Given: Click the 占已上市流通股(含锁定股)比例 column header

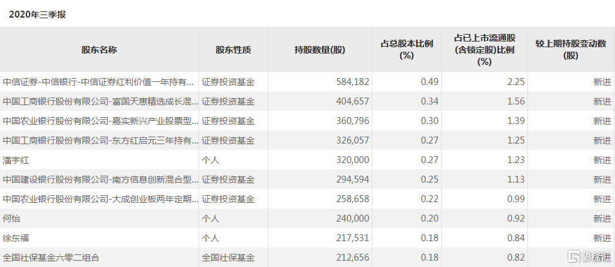Looking at the screenshot, I should (485, 49).
